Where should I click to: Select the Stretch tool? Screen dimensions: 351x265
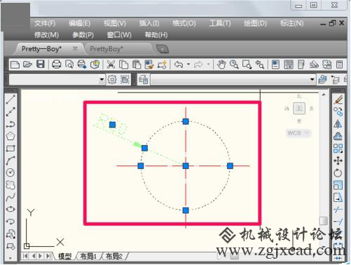point(338,198)
